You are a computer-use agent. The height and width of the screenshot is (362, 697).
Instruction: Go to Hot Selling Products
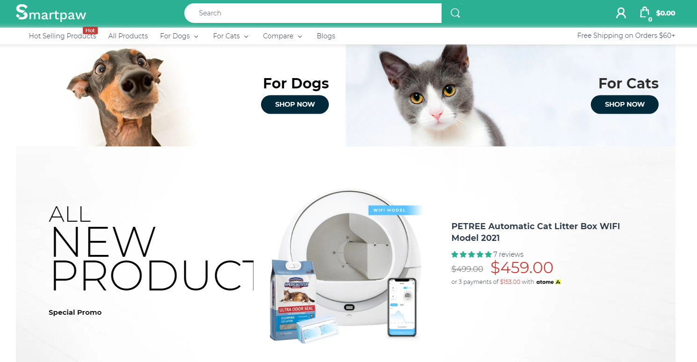pyautogui.click(x=62, y=36)
